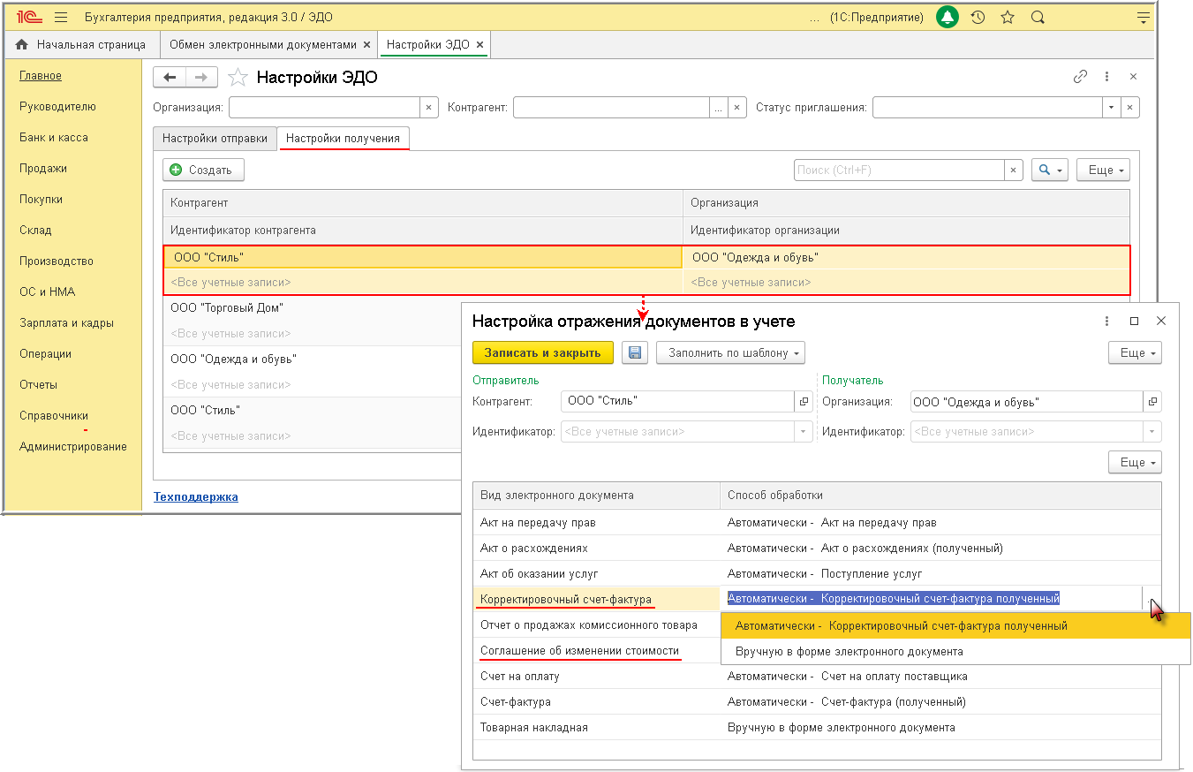
Task: Open the main hamburger menu
Action: (x=61, y=18)
